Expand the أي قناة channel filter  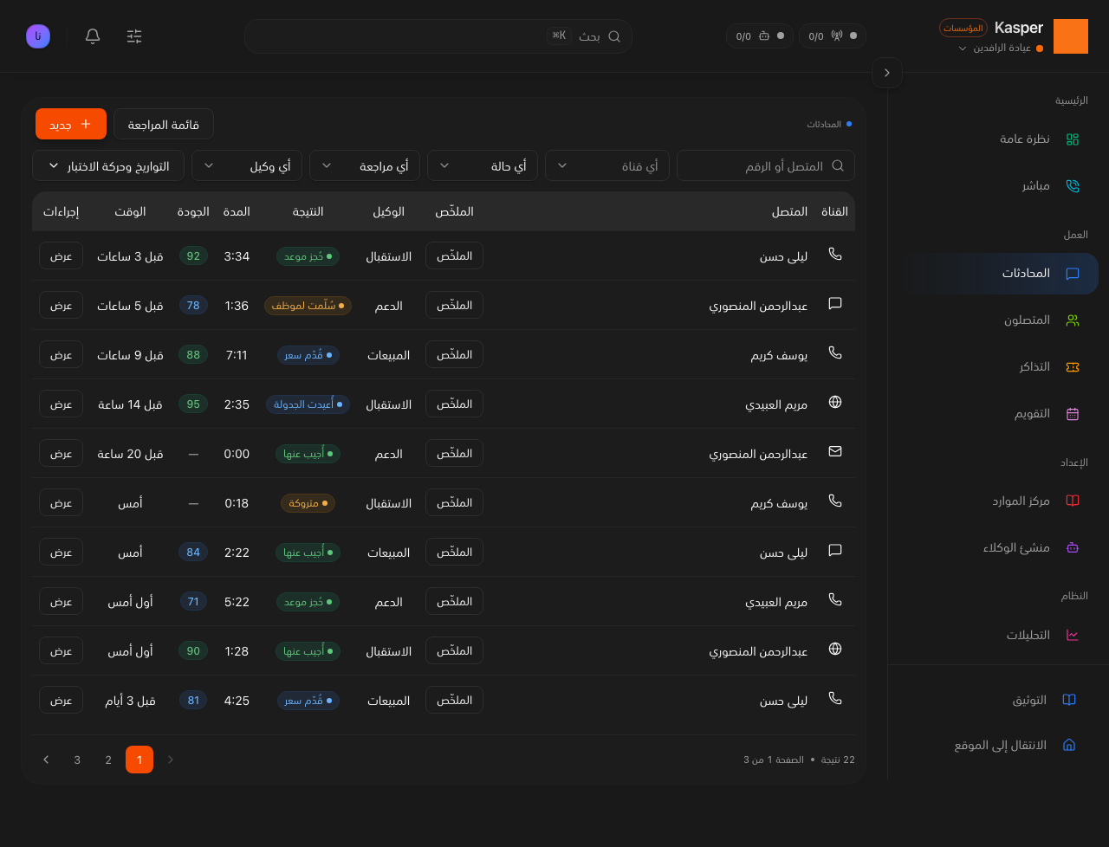click(607, 165)
